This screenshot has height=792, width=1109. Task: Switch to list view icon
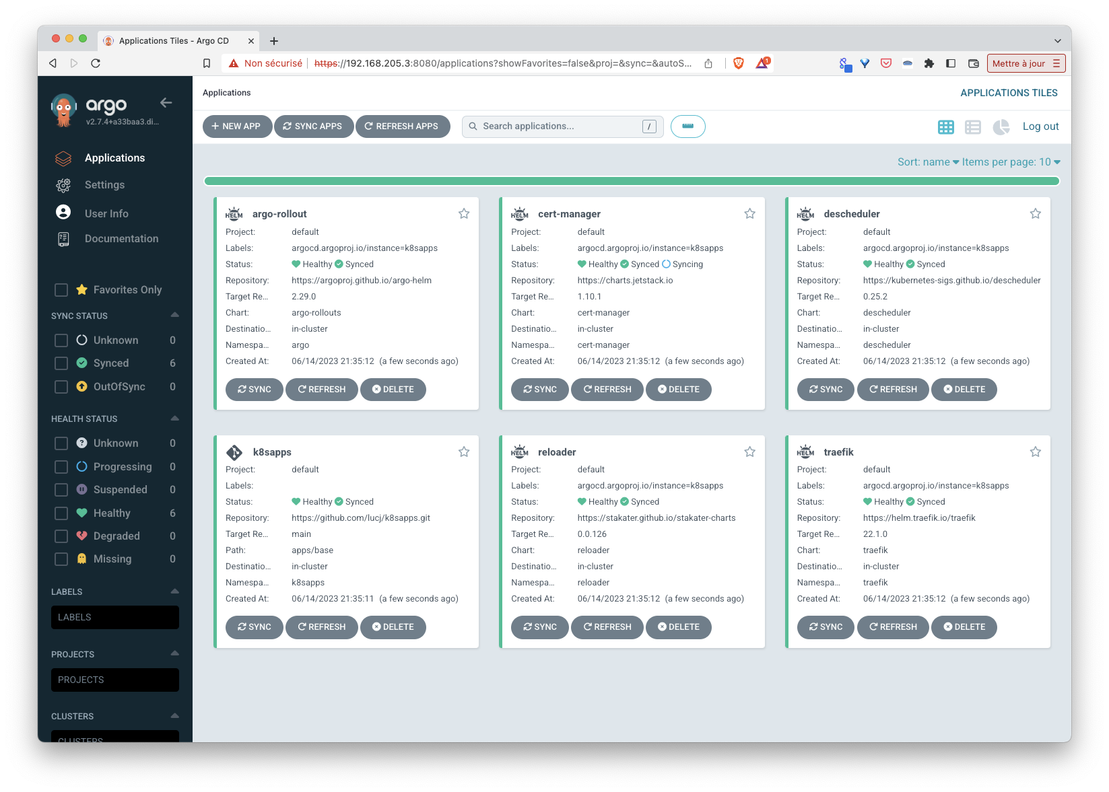(x=973, y=127)
